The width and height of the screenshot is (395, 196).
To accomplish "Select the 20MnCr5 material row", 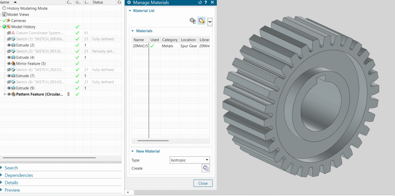I will [x=140, y=46].
